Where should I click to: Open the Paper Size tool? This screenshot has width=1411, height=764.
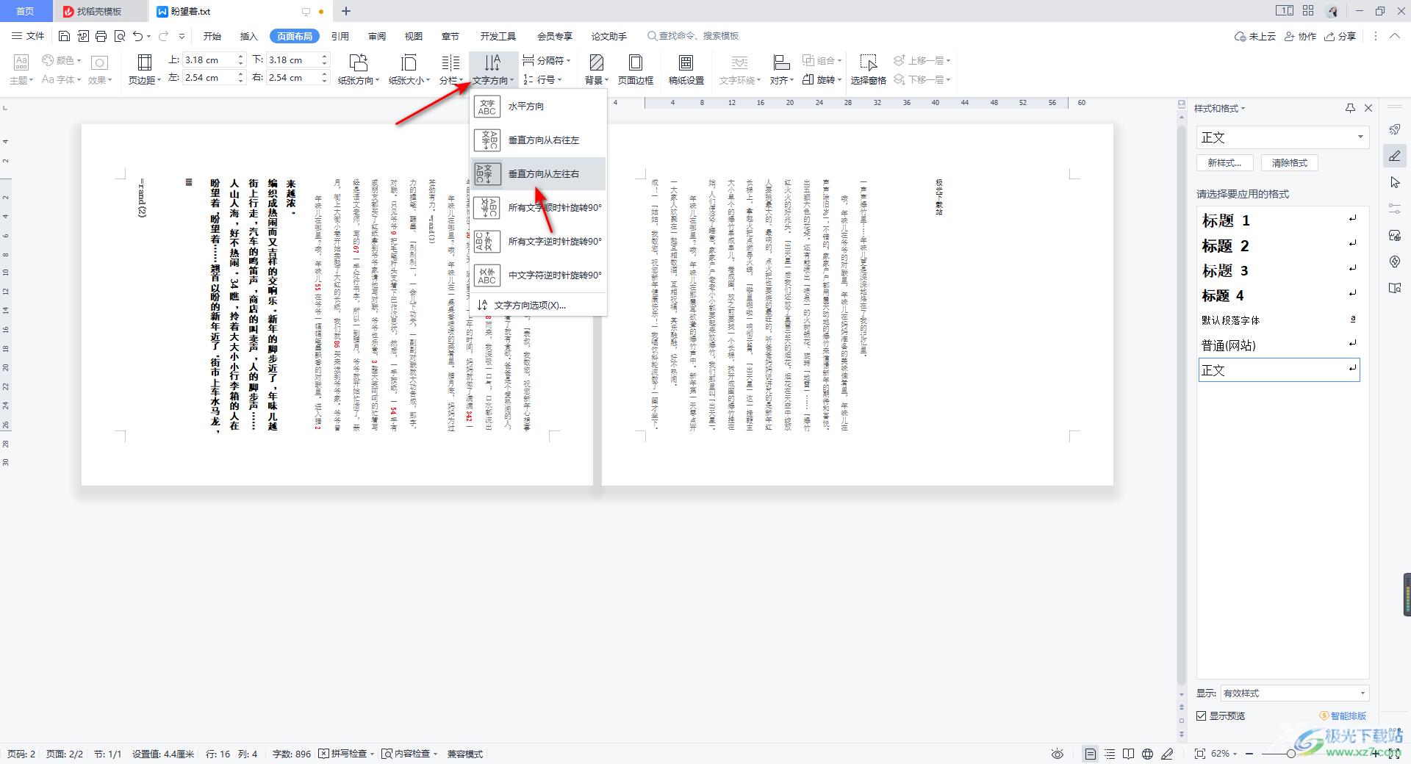[409, 70]
